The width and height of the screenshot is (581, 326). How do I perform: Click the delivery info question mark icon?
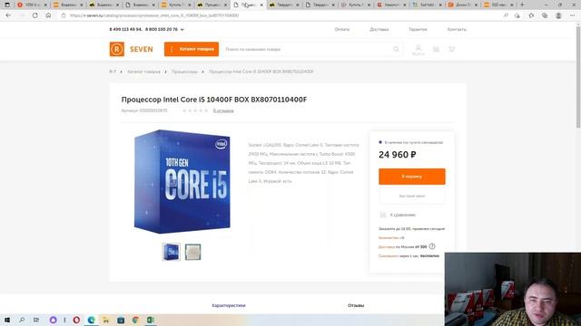(432, 246)
